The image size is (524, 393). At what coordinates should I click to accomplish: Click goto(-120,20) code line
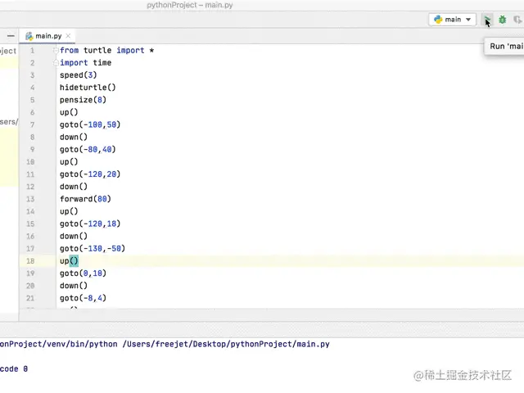(x=90, y=174)
